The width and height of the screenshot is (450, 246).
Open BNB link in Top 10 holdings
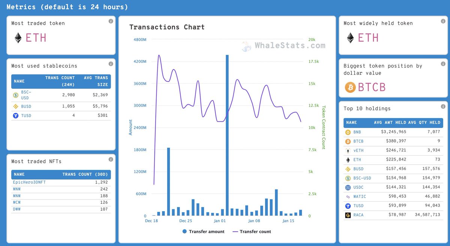click(357, 132)
